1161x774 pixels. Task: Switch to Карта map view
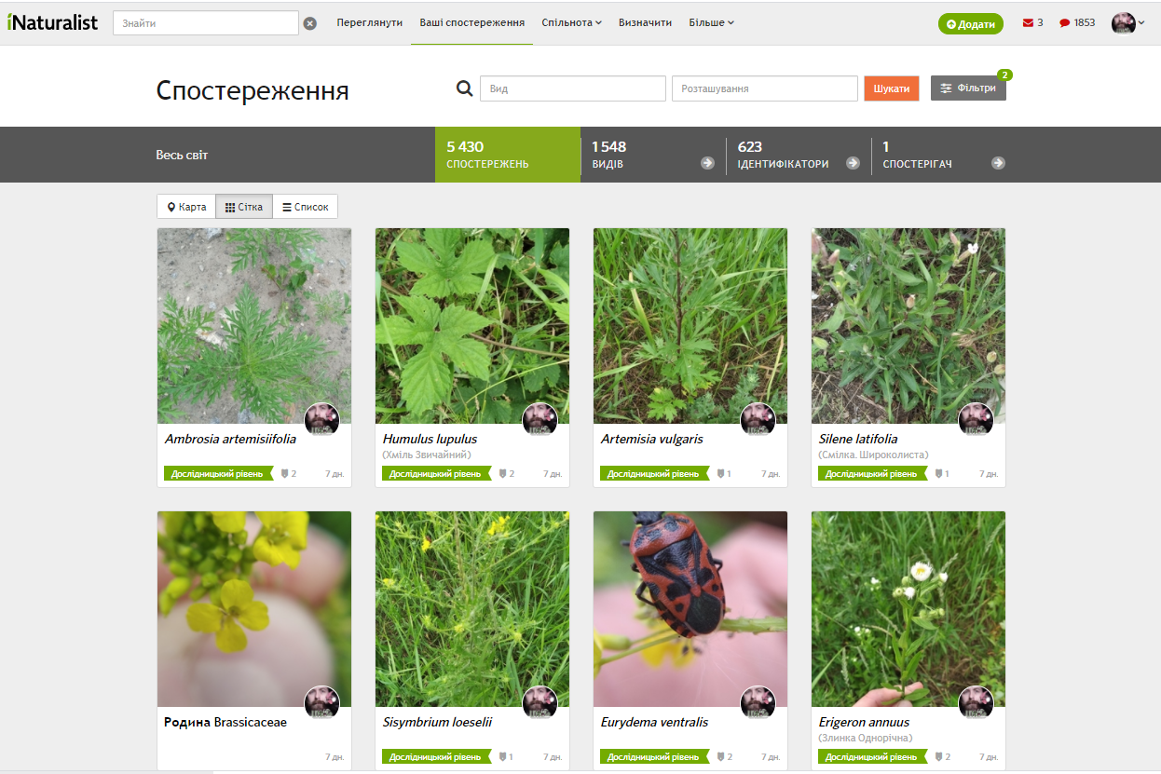tap(186, 207)
